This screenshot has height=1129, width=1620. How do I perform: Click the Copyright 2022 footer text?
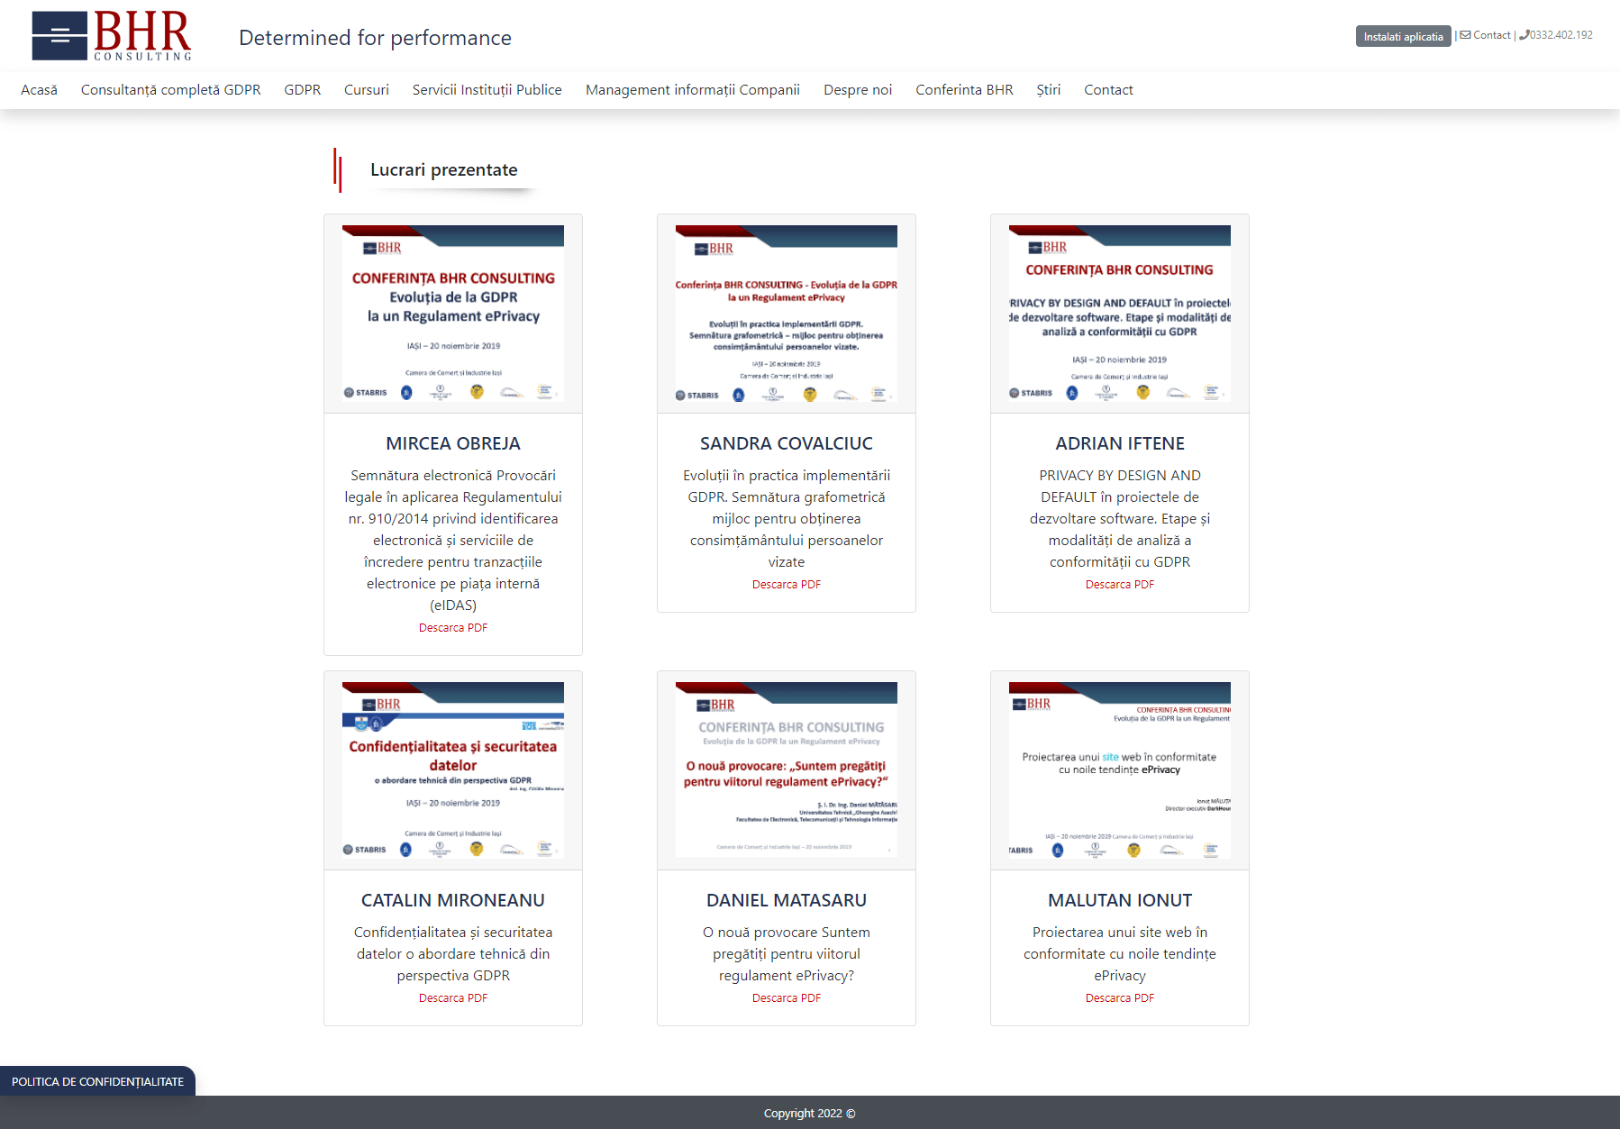(810, 1114)
